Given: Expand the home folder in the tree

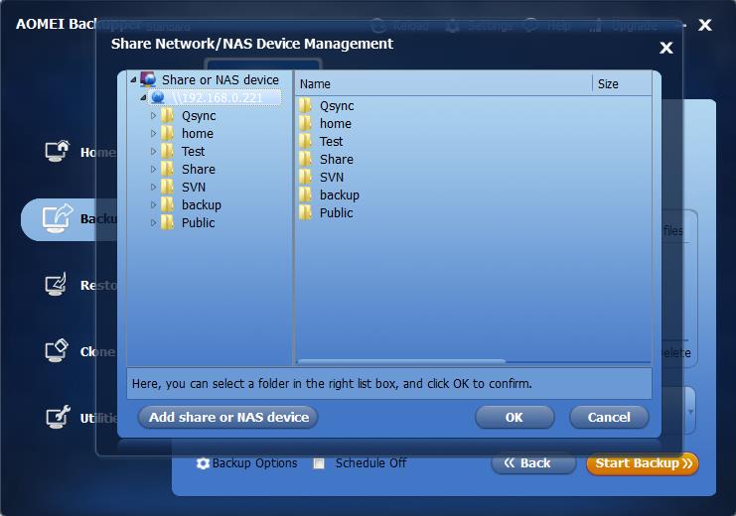Looking at the screenshot, I should coord(153,134).
